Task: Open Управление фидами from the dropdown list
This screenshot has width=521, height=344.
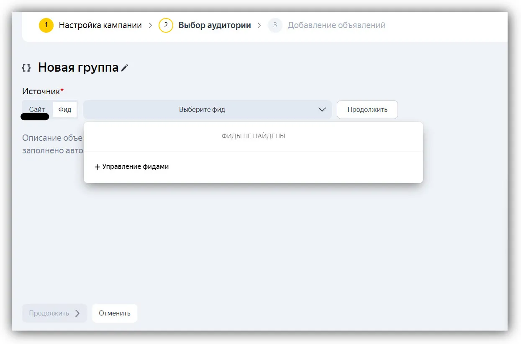Action: 131,167
